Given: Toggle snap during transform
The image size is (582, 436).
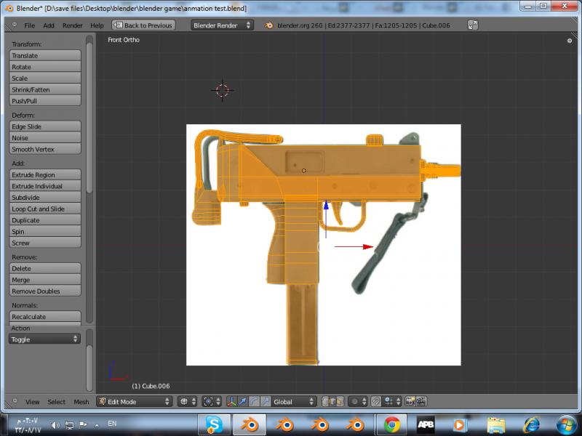Looking at the screenshot, I should (375, 401).
